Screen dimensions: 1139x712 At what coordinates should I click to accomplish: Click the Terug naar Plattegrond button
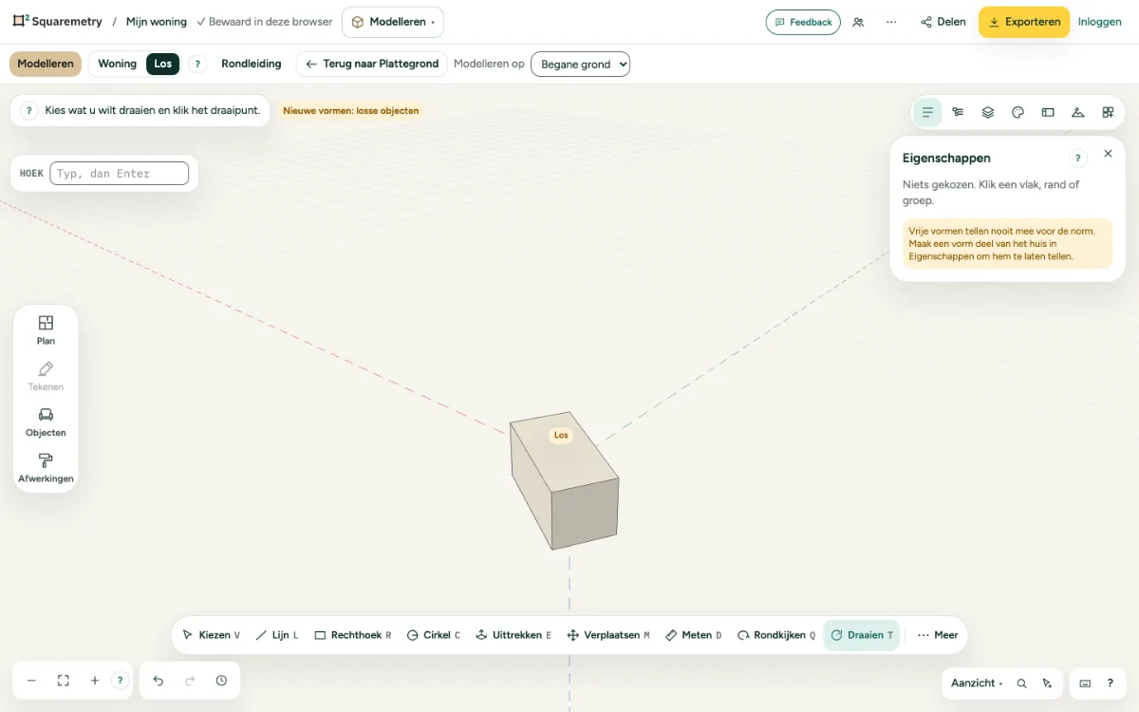(372, 64)
